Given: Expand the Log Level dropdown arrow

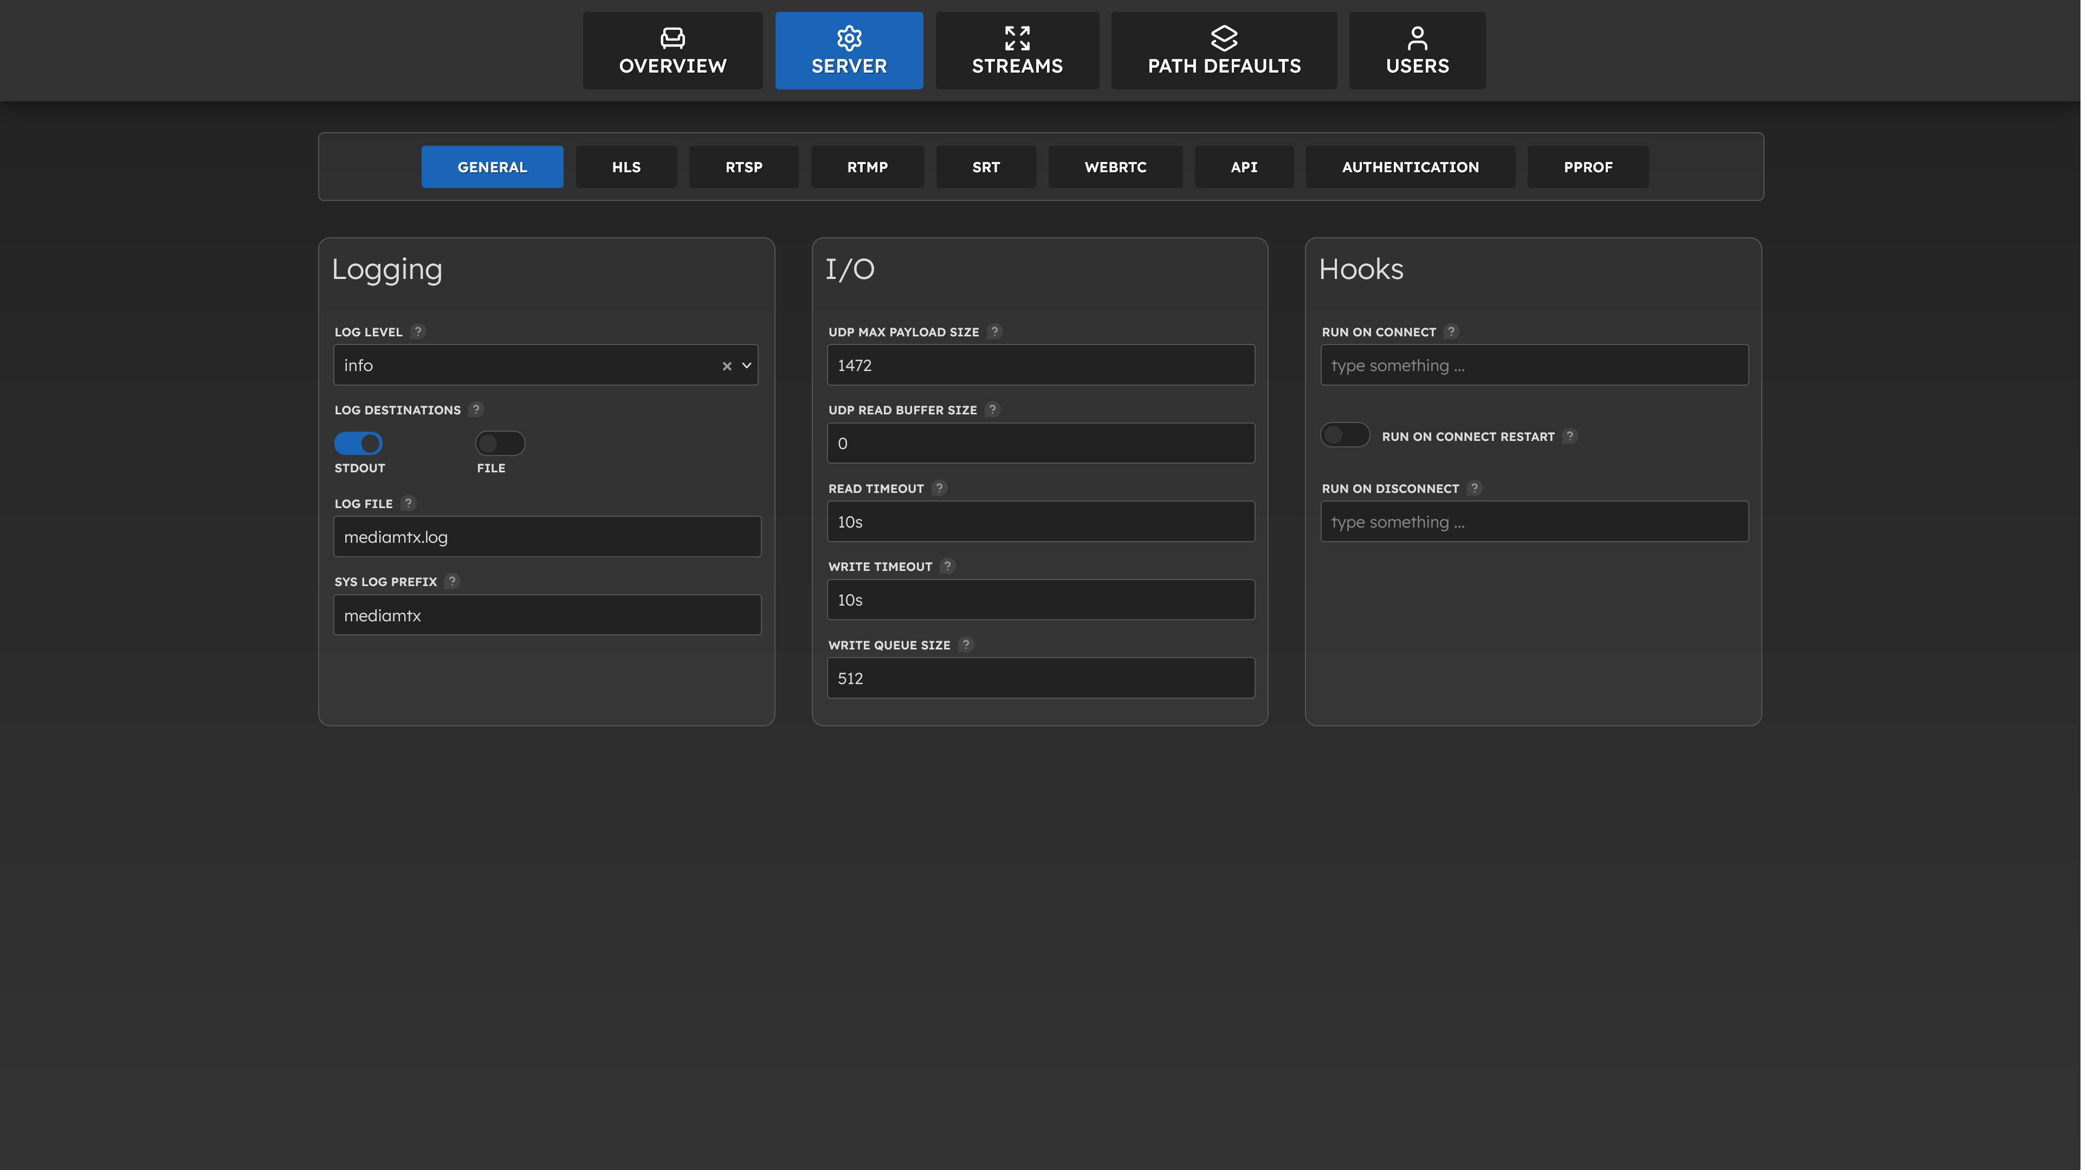Looking at the screenshot, I should click(746, 366).
